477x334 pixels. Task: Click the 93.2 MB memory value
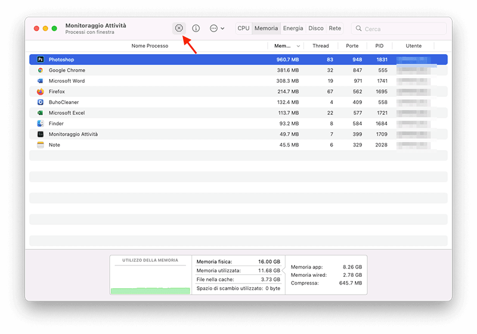(289, 123)
